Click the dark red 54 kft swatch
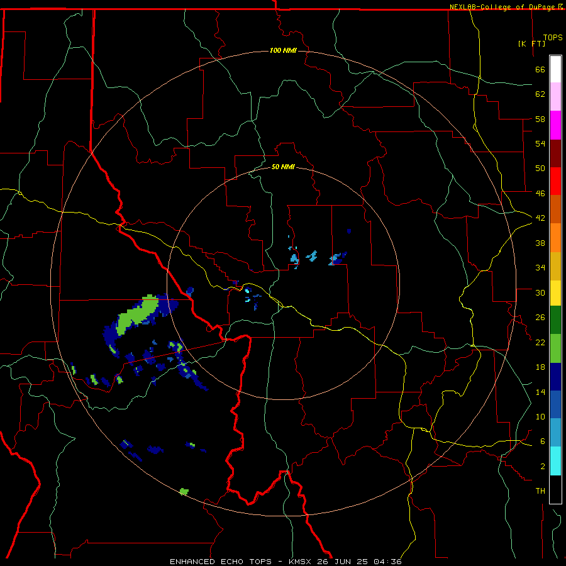The height and width of the screenshot is (566, 566). (555, 153)
